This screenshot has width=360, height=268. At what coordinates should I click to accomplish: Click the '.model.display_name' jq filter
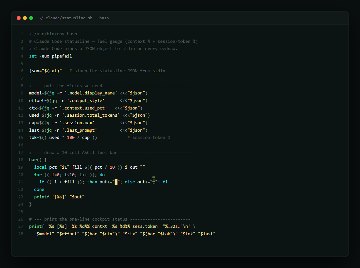91,93
